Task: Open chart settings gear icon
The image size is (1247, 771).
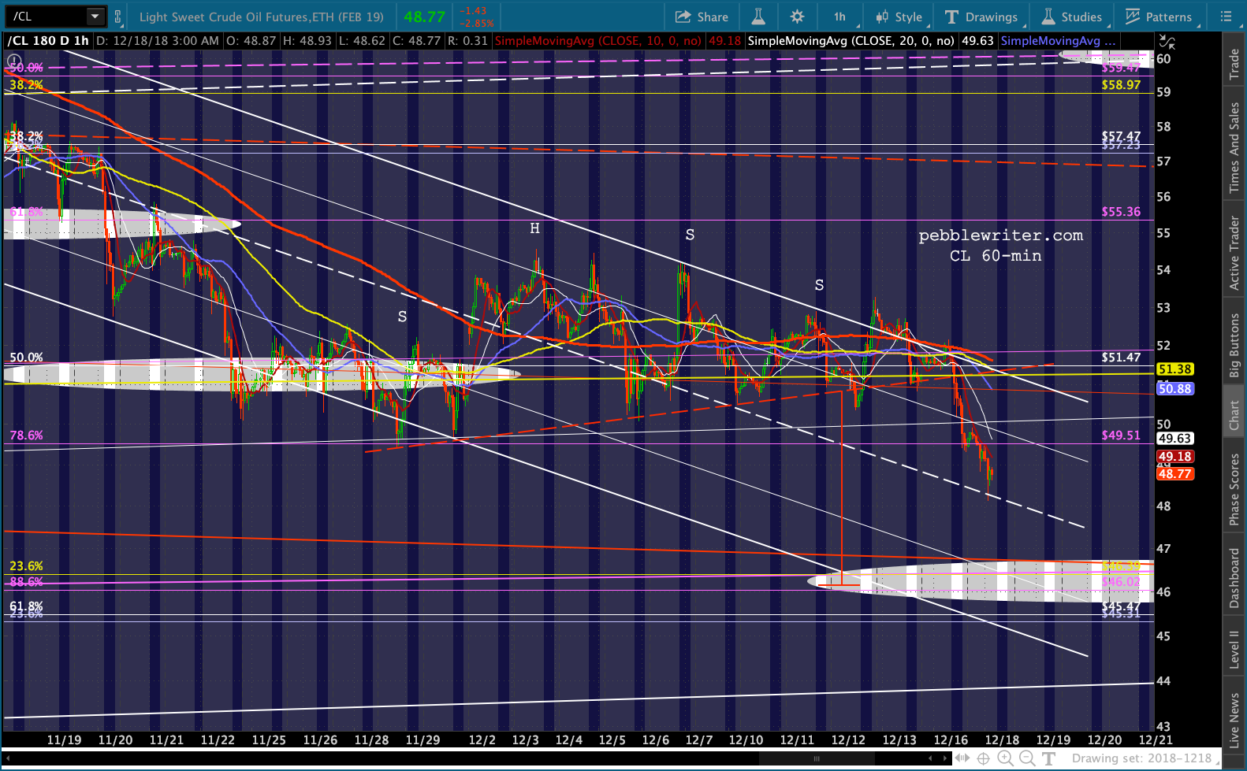Action: click(797, 17)
